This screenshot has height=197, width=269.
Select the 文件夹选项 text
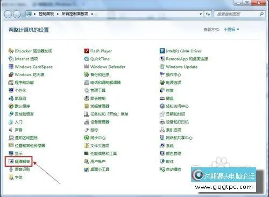point(100,146)
